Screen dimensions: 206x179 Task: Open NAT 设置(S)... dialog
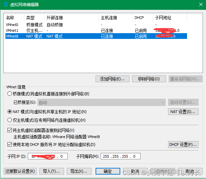(x=183, y=112)
